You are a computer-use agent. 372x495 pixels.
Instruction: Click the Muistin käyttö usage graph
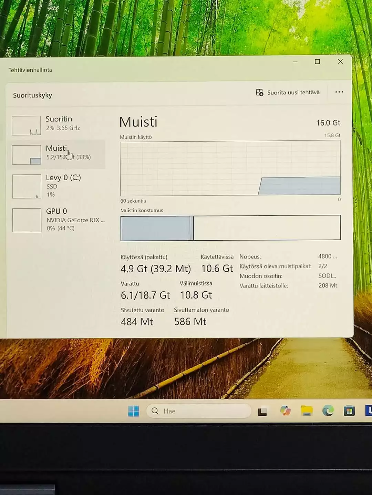[230, 168]
